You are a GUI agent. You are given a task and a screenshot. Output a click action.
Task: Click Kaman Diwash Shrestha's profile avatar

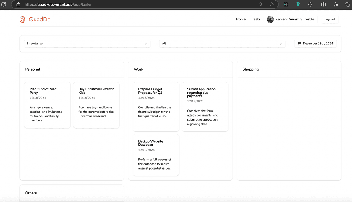point(270,19)
